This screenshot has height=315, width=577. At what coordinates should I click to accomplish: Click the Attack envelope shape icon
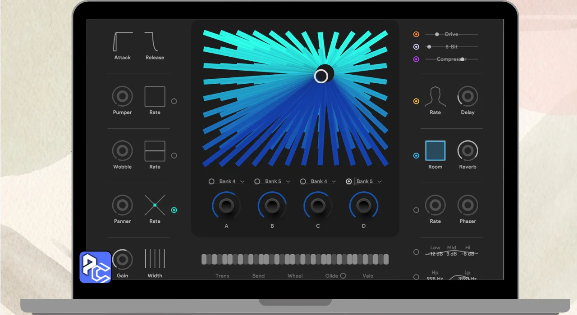pyautogui.click(x=122, y=42)
